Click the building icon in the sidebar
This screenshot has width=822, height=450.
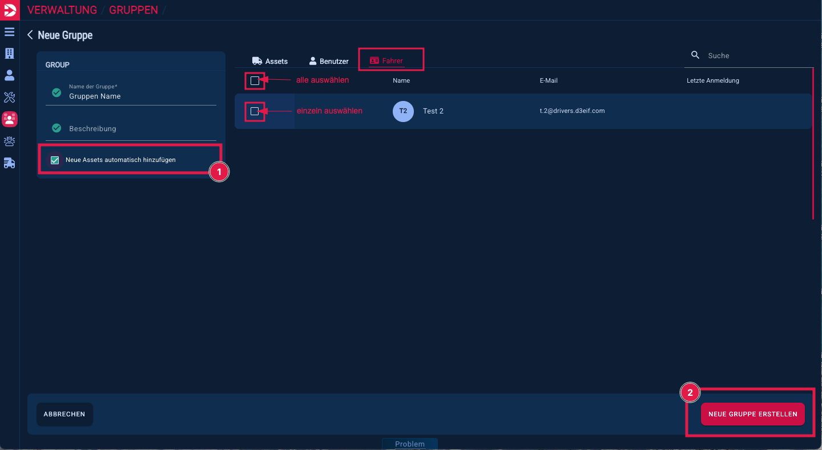[10, 54]
